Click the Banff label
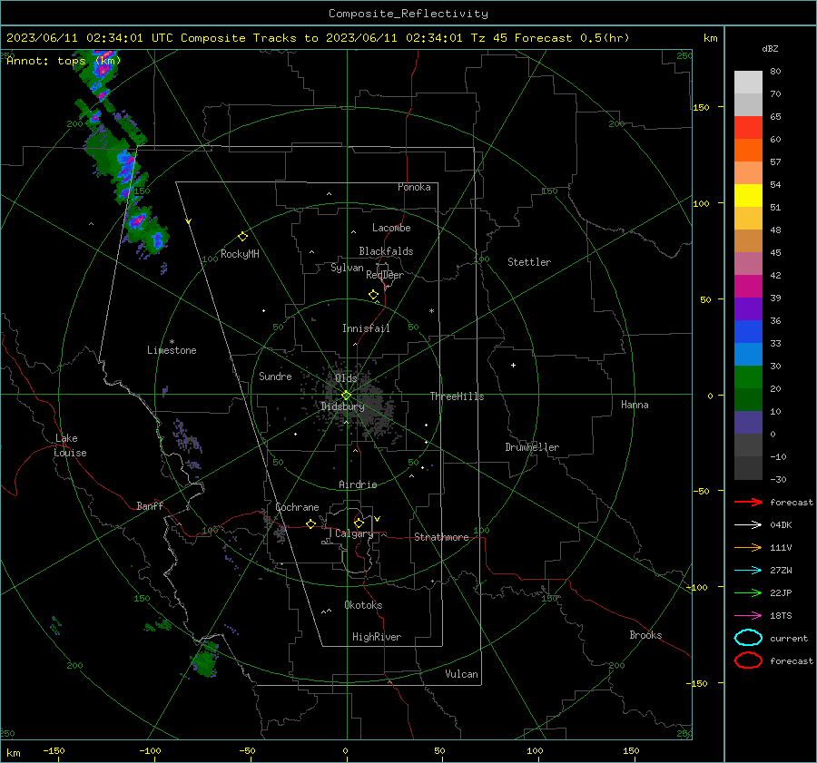This screenshot has width=817, height=763. (150, 505)
